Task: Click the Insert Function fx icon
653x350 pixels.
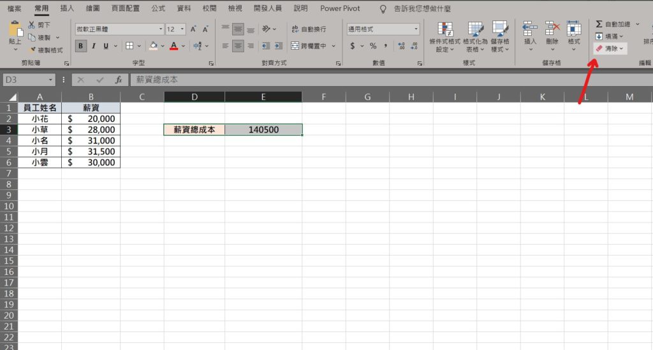Action: [x=118, y=80]
